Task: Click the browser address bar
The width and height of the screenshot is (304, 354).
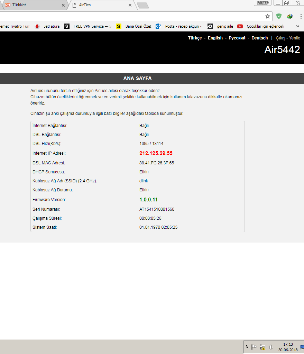Action: click(131, 16)
